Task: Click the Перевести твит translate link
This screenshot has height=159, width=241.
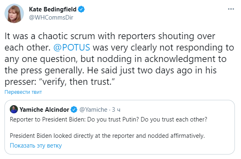Action: pos(23,92)
